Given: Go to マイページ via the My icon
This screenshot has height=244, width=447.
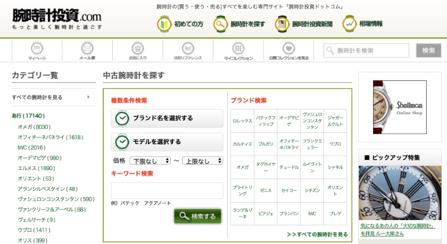Looking at the screenshot, I should pos(37,48).
